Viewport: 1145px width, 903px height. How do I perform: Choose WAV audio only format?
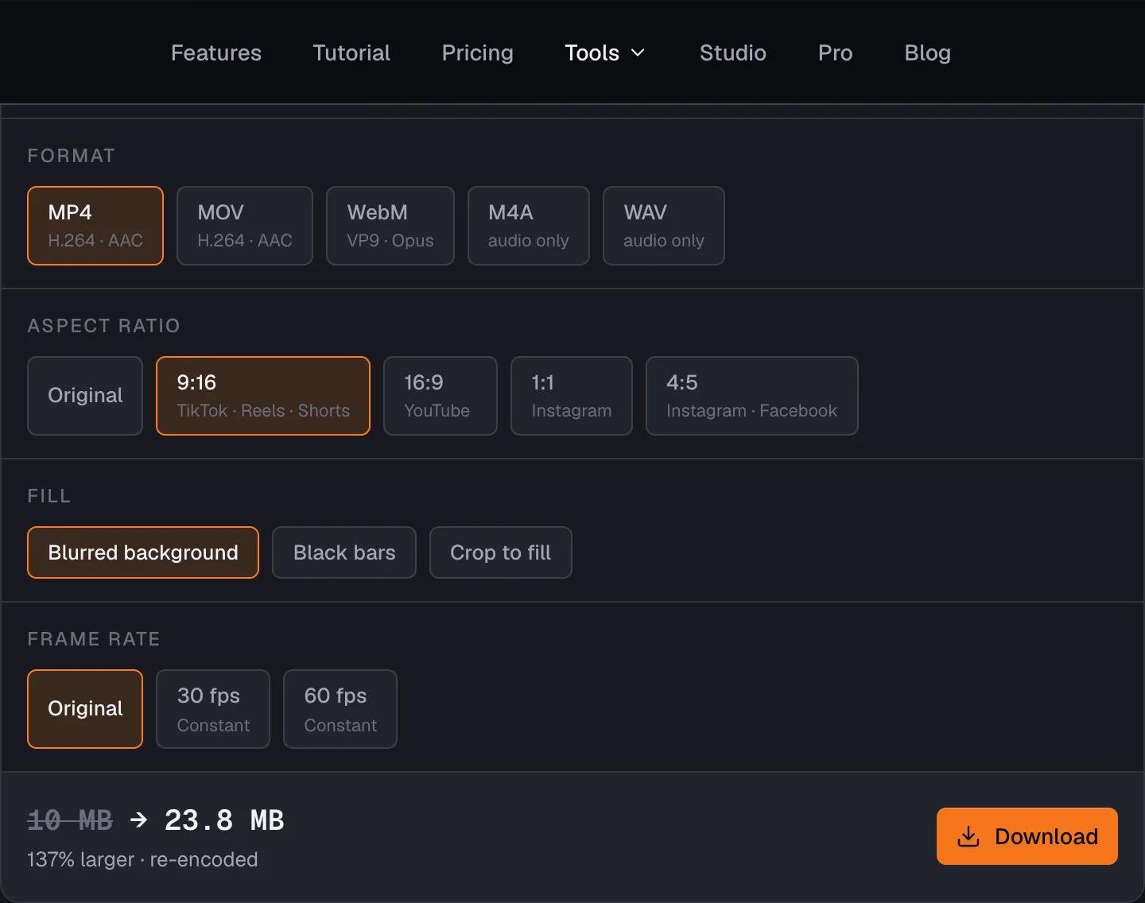tap(664, 226)
